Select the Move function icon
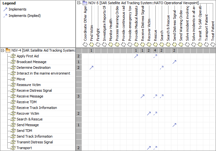The height and width of the screenshot is (151, 216). coord(13,79)
